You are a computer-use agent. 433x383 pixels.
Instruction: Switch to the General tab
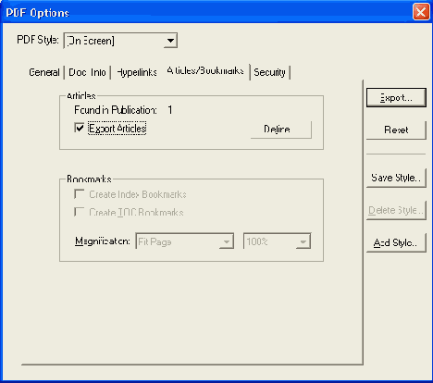tap(44, 72)
